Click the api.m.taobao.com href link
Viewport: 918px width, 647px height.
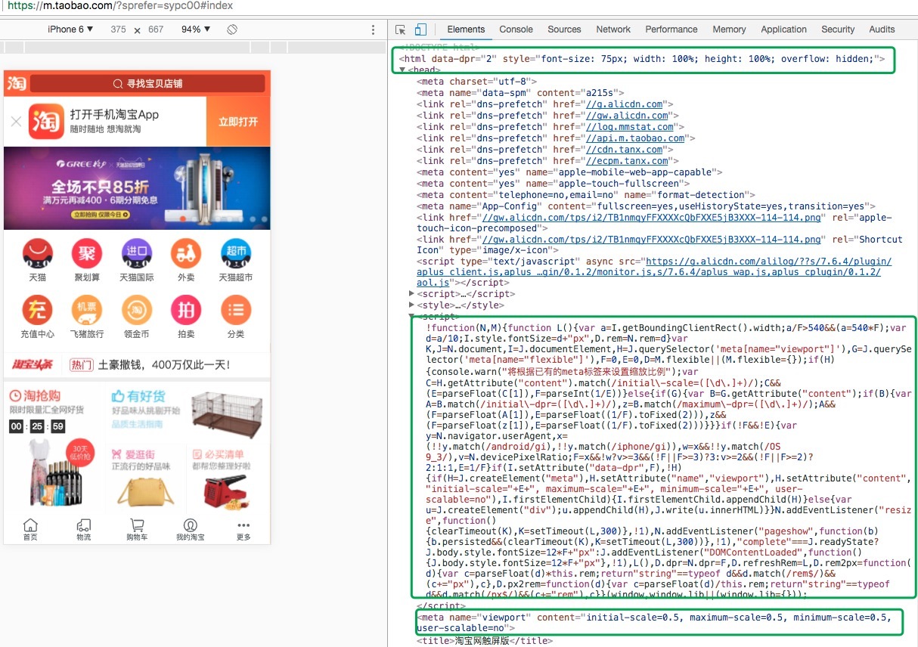(636, 138)
